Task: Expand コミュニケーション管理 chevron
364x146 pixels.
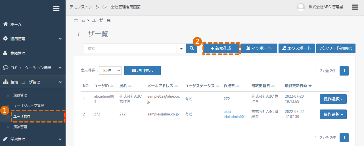Action: coord(60,68)
